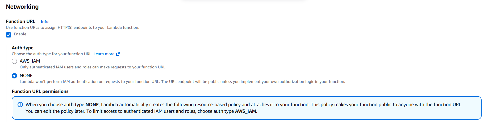The width and height of the screenshot is (488, 122).
Task: Click bold AWS_IAM text in the info alert
Action: [x=245, y=111]
